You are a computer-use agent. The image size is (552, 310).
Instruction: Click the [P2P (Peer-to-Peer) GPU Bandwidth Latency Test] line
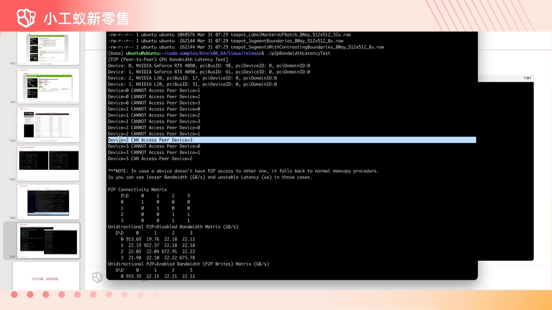pyautogui.click(x=168, y=59)
